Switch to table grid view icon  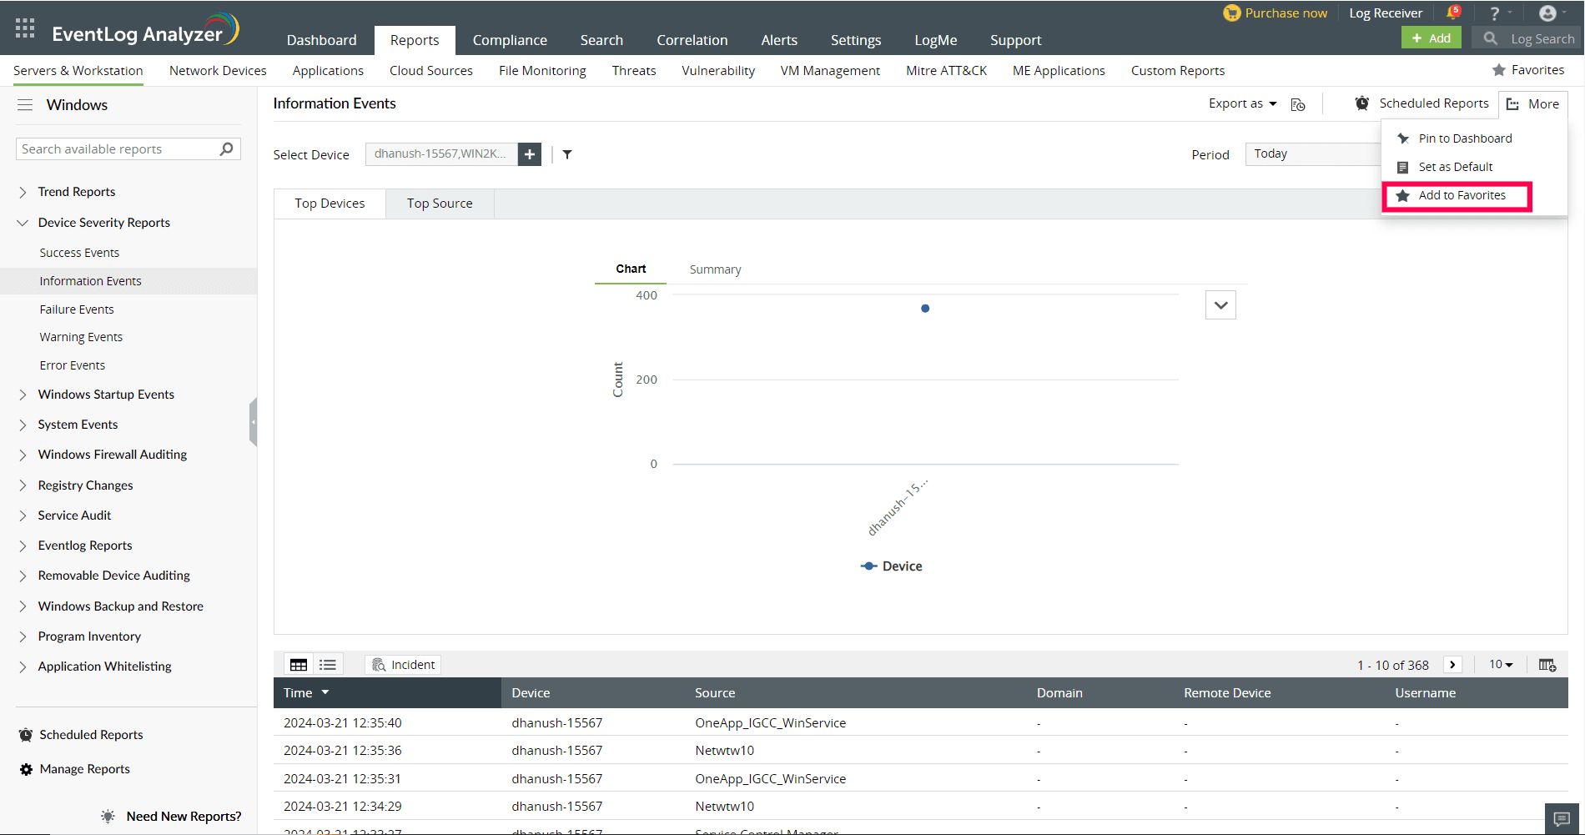tap(299, 665)
